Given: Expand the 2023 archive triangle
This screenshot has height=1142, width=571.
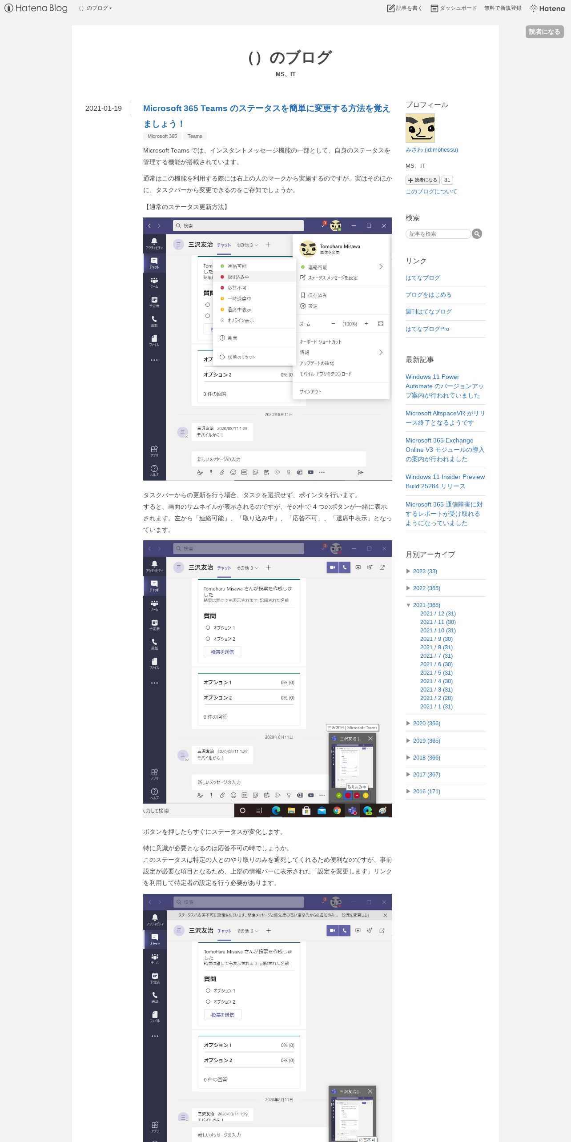Looking at the screenshot, I should coord(408,571).
